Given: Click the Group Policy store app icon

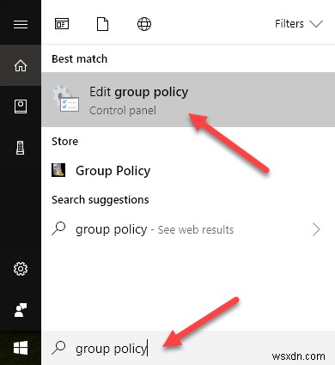Looking at the screenshot, I should (x=58, y=170).
